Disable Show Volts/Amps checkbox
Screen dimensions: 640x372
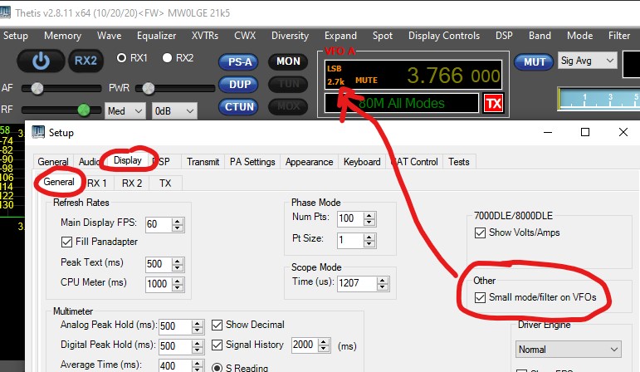coord(481,232)
